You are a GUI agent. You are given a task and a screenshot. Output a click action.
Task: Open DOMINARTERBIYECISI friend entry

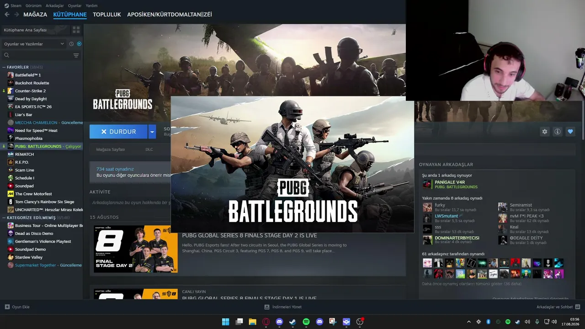coord(457,238)
